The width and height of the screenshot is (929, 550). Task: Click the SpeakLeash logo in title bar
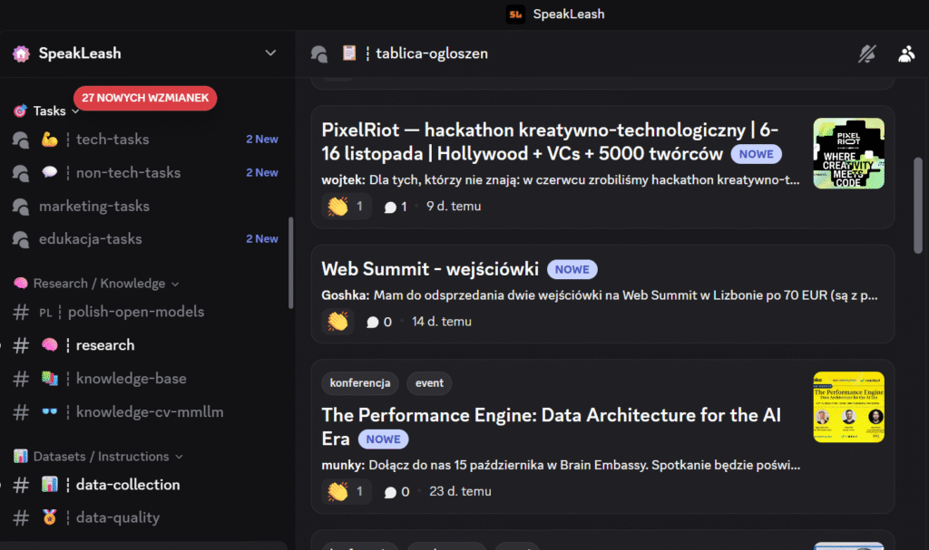pyautogui.click(x=515, y=14)
